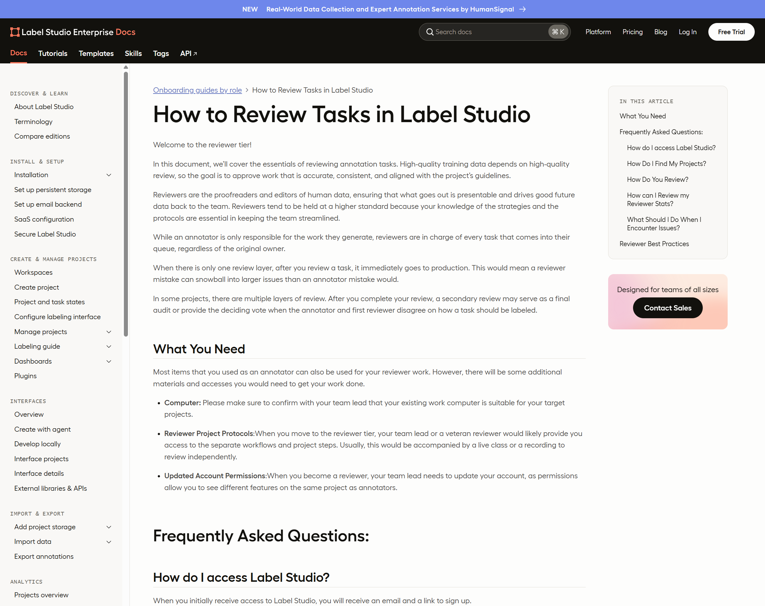The image size is (765, 606).
Task: Open the Tags tab
Action: pyautogui.click(x=161, y=53)
